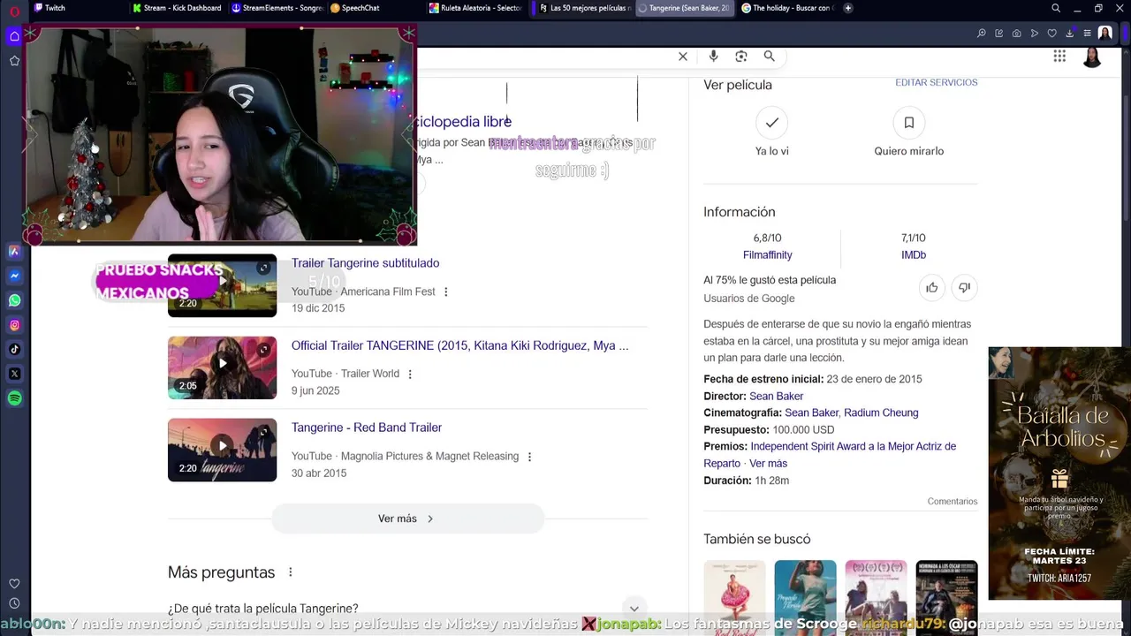Open Google apps grid

pyautogui.click(x=1059, y=57)
